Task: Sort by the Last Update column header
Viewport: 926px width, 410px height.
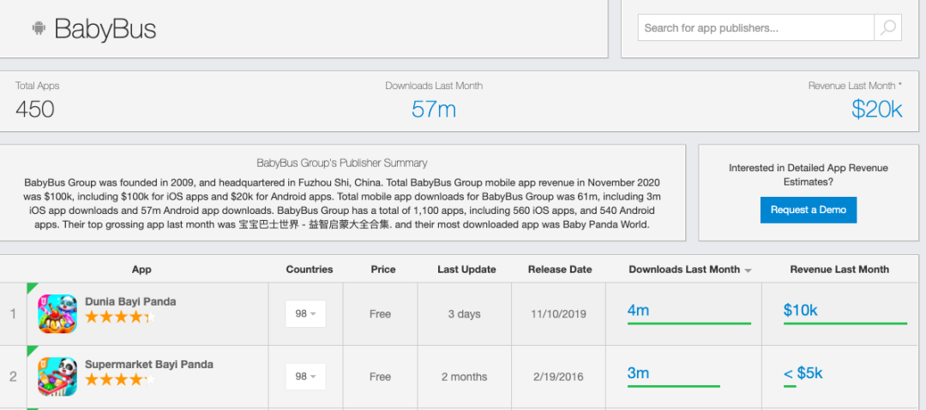Action: pos(466,269)
